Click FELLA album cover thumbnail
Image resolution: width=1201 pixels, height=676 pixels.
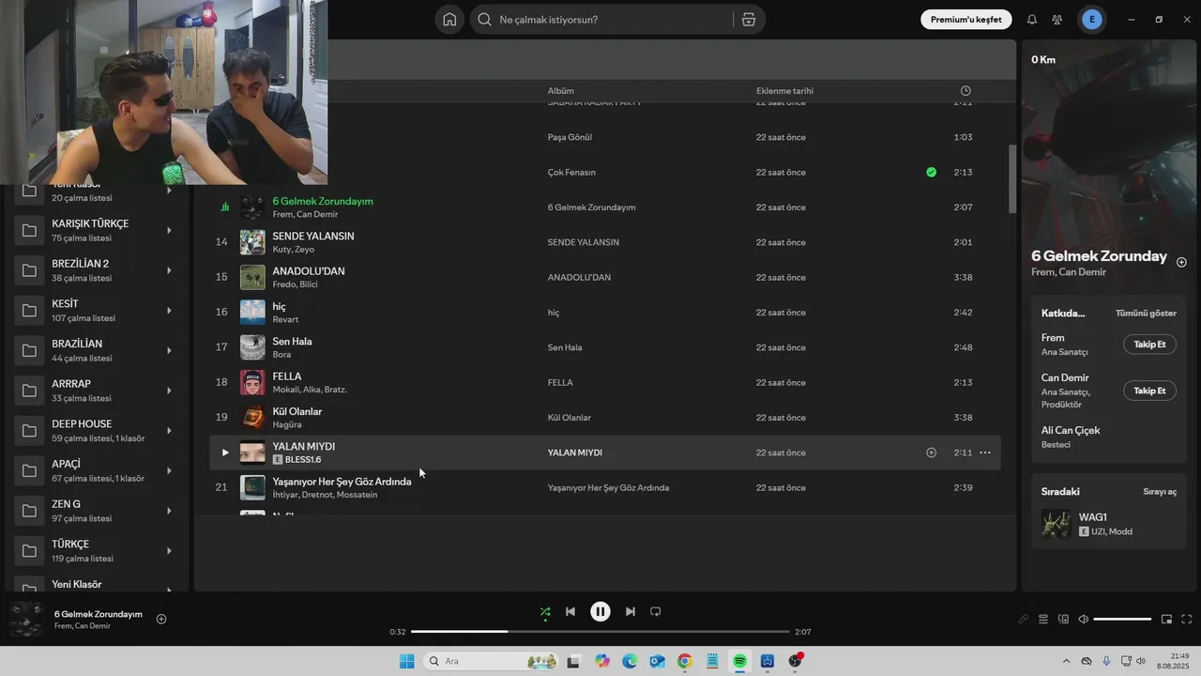(x=252, y=382)
